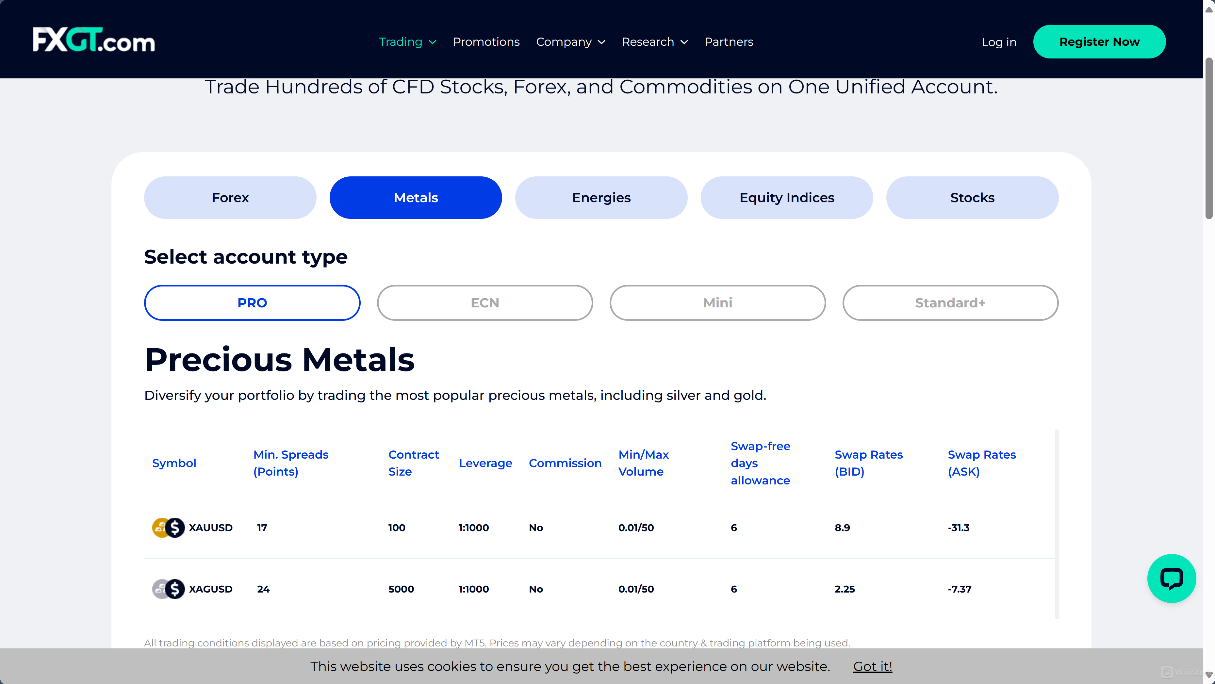Image resolution: width=1215 pixels, height=684 pixels.
Task: Switch to the Equity Indices tab
Action: pyautogui.click(x=787, y=197)
